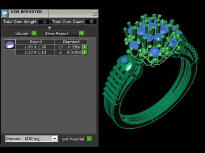Click the Round column header

click(35, 42)
